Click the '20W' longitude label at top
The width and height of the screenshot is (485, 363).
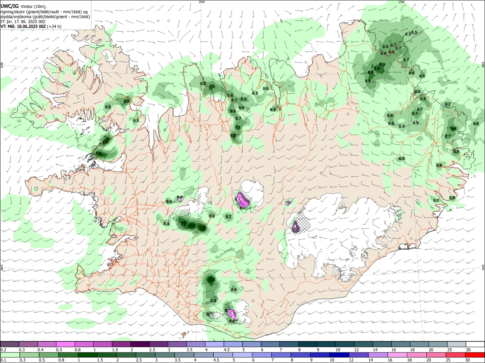[202, 2]
